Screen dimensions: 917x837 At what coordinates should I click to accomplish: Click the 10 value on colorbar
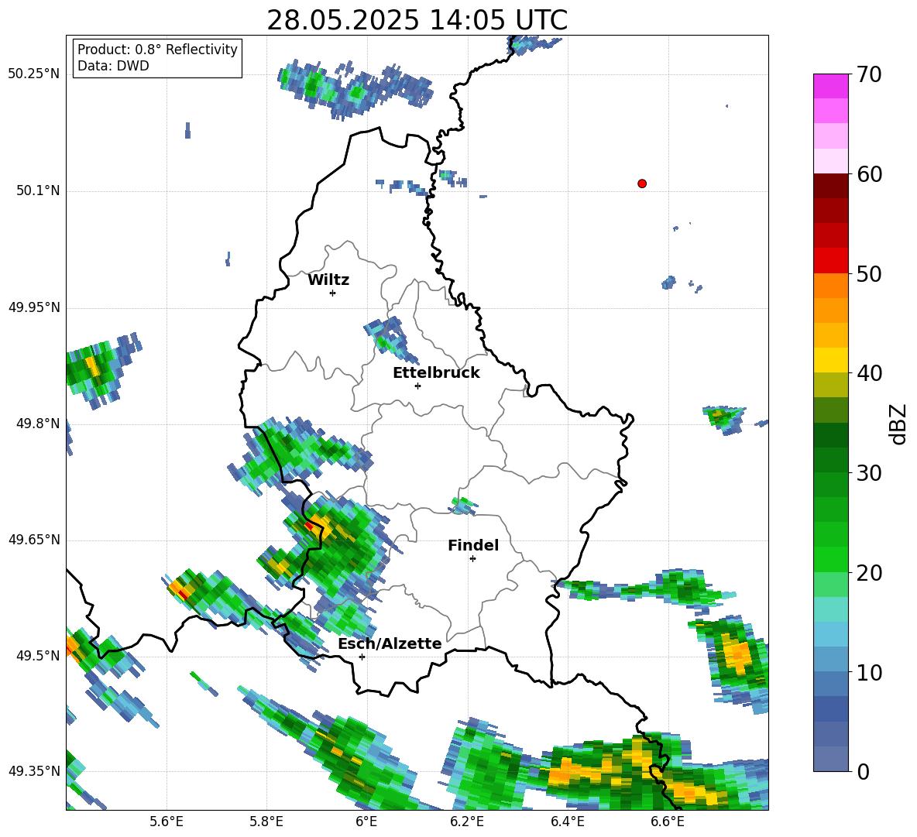tap(870, 672)
